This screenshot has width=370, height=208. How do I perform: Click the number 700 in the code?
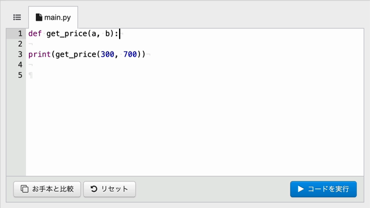[x=130, y=54]
